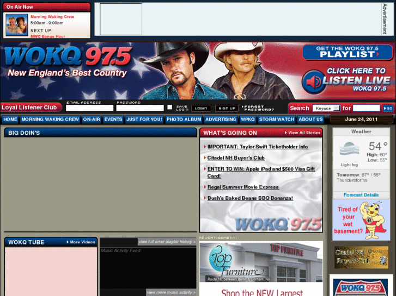Click the light fog weather icon
This screenshot has height=296, width=396.
349,149
